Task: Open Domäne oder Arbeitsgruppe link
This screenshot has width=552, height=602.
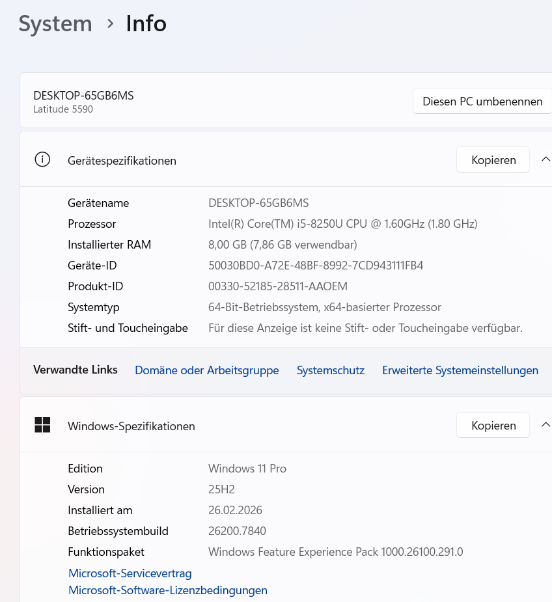Action: tap(206, 370)
